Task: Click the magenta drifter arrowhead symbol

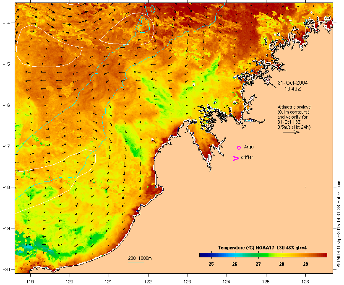Action: [236, 158]
